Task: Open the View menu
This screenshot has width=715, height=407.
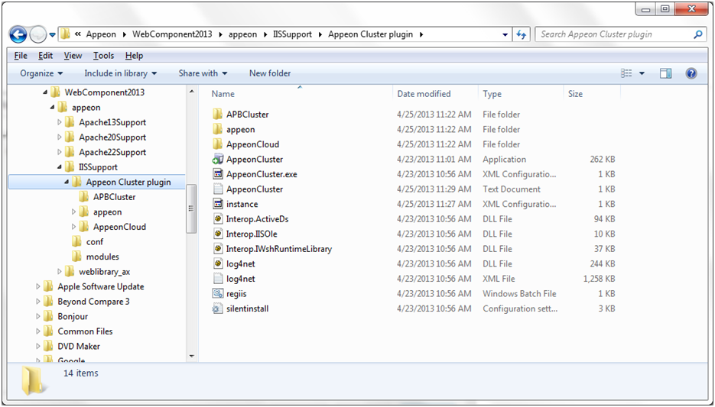Action: click(73, 56)
